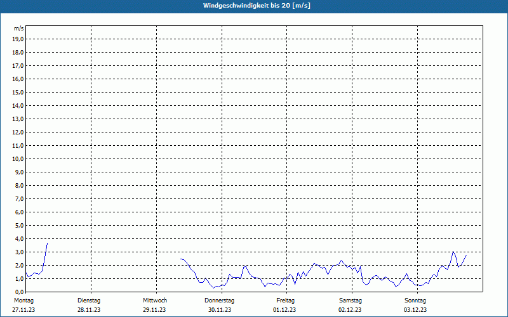Select the date 02.12.23

(350, 310)
